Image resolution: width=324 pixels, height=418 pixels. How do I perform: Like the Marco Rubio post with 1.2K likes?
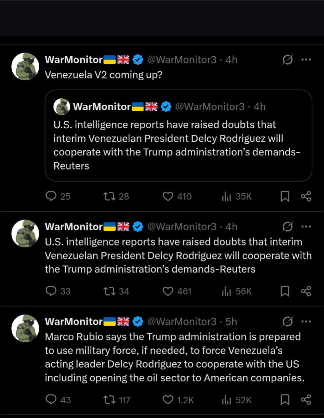(x=168, y=399)
